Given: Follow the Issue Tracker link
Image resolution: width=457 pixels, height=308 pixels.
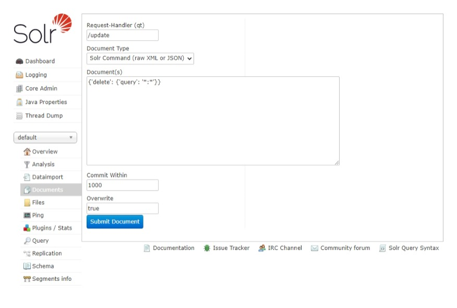Looking at the screenshot, I should 231,248.
